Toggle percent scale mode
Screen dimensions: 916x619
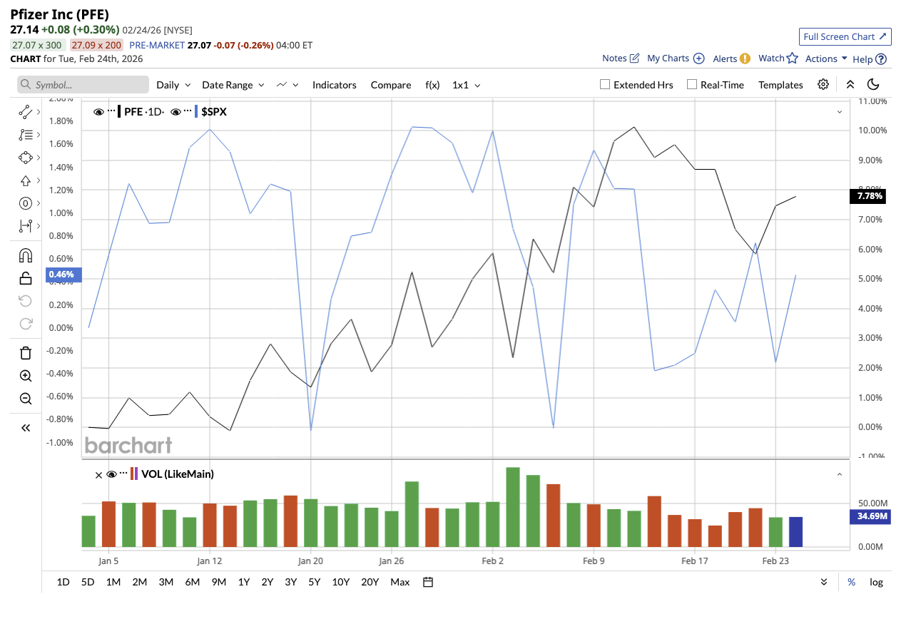pyautogui.click(x=852, y=582)
